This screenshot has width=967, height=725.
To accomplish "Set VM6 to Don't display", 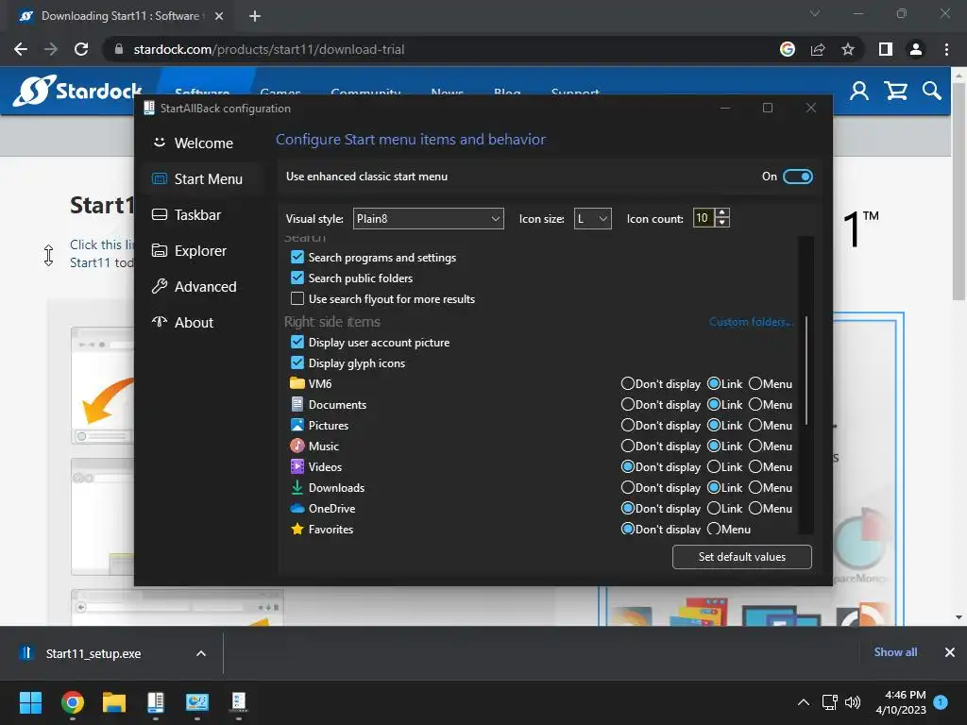I will [x=628, y=383].
